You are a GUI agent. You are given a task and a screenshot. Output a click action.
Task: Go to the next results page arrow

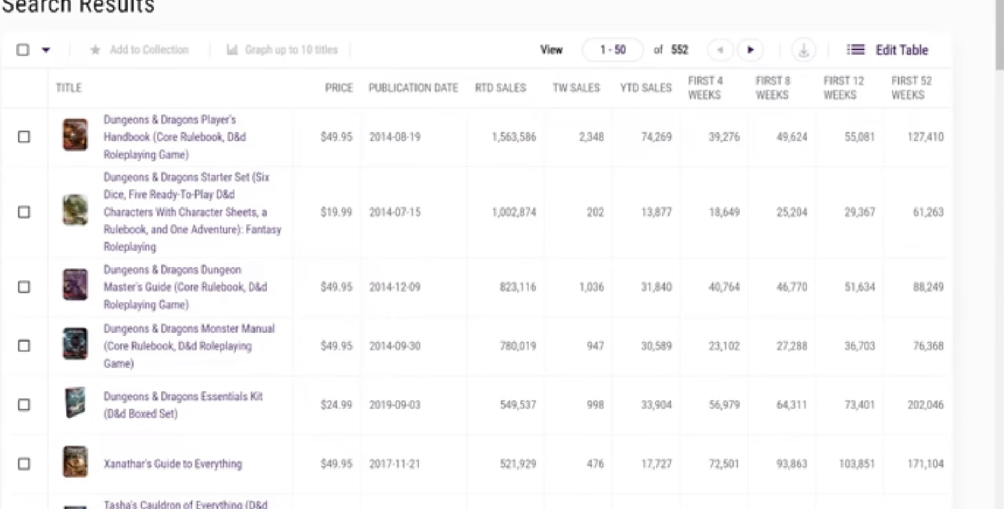pyautogui.click(x=750, y=50)
